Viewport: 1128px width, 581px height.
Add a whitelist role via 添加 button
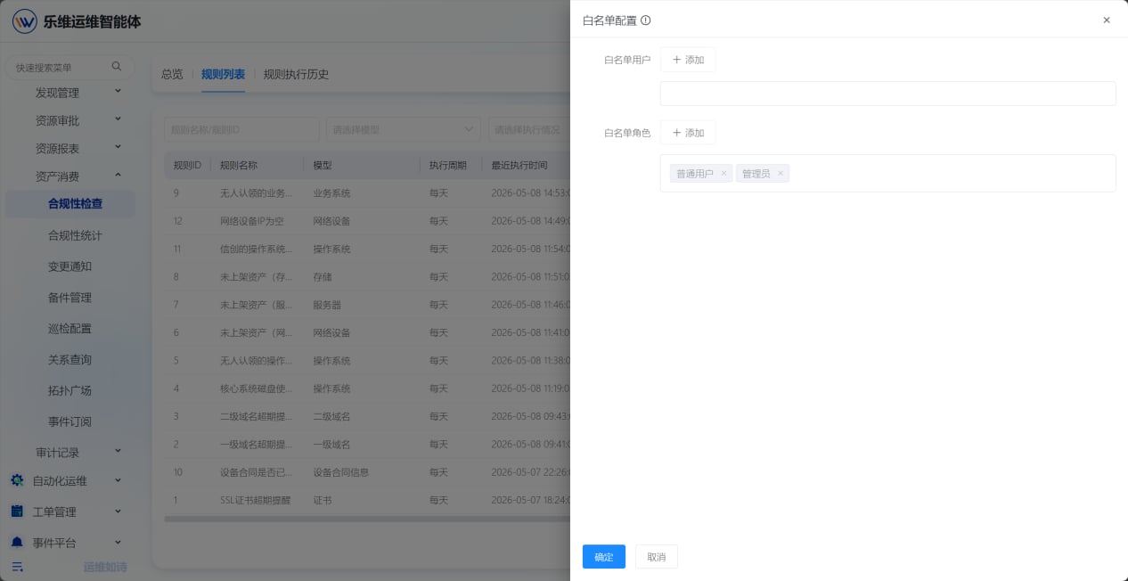tap(688, 133)
